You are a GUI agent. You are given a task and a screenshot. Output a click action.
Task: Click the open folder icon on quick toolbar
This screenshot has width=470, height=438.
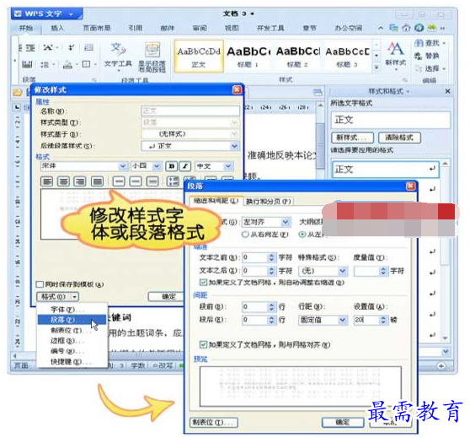tap(18, 92)
